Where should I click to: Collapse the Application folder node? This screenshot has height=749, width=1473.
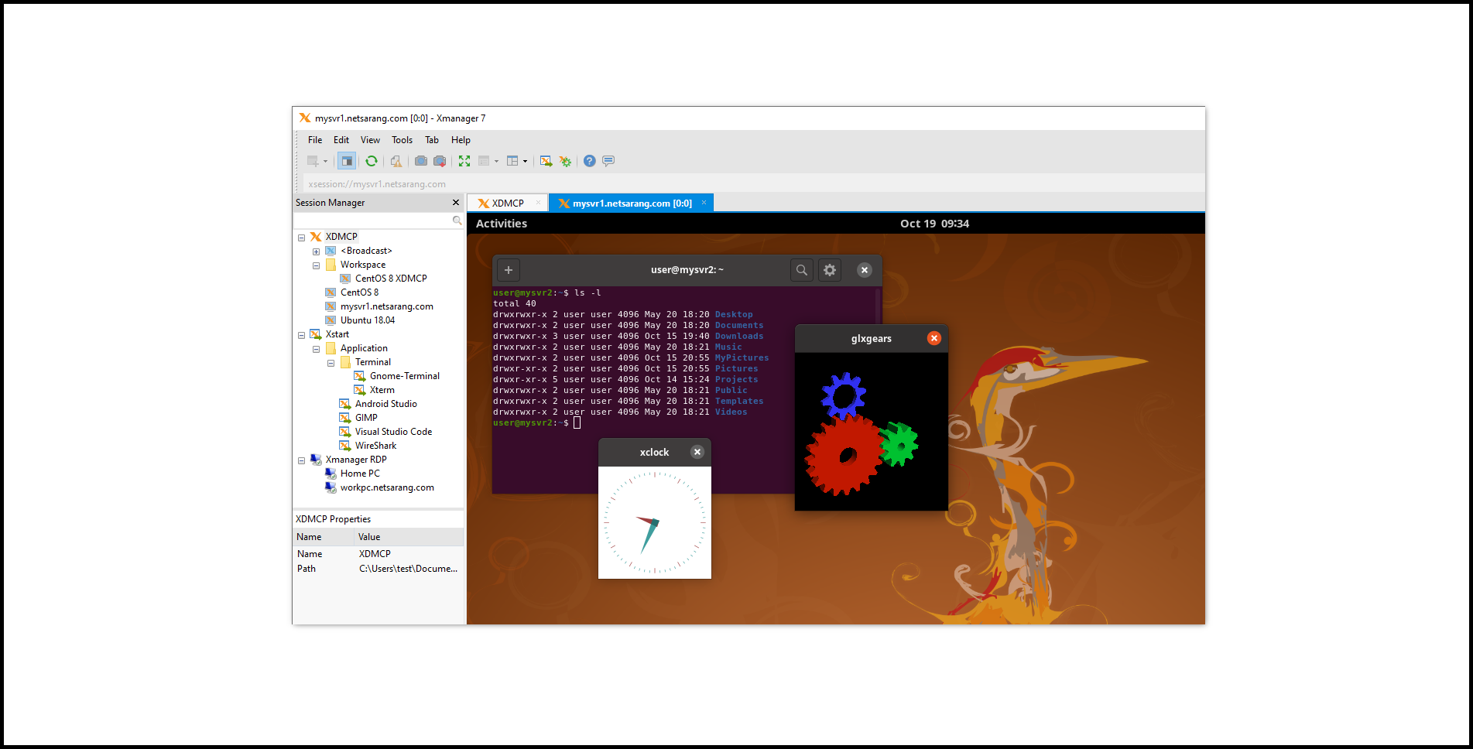(x=316, y=349)
